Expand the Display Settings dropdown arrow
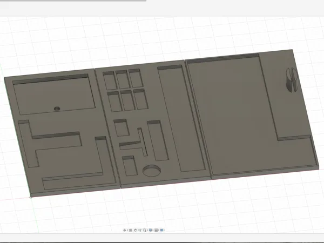 click(153, 230)
